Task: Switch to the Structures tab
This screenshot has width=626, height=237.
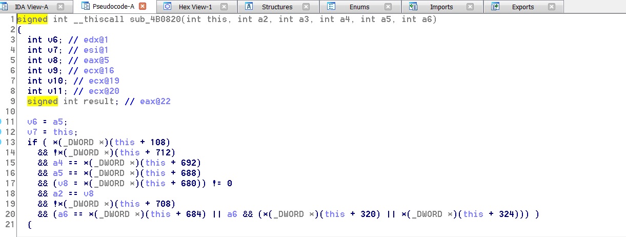Action: [x=277, y=7]
